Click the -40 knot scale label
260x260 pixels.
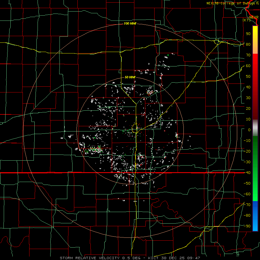247,173
